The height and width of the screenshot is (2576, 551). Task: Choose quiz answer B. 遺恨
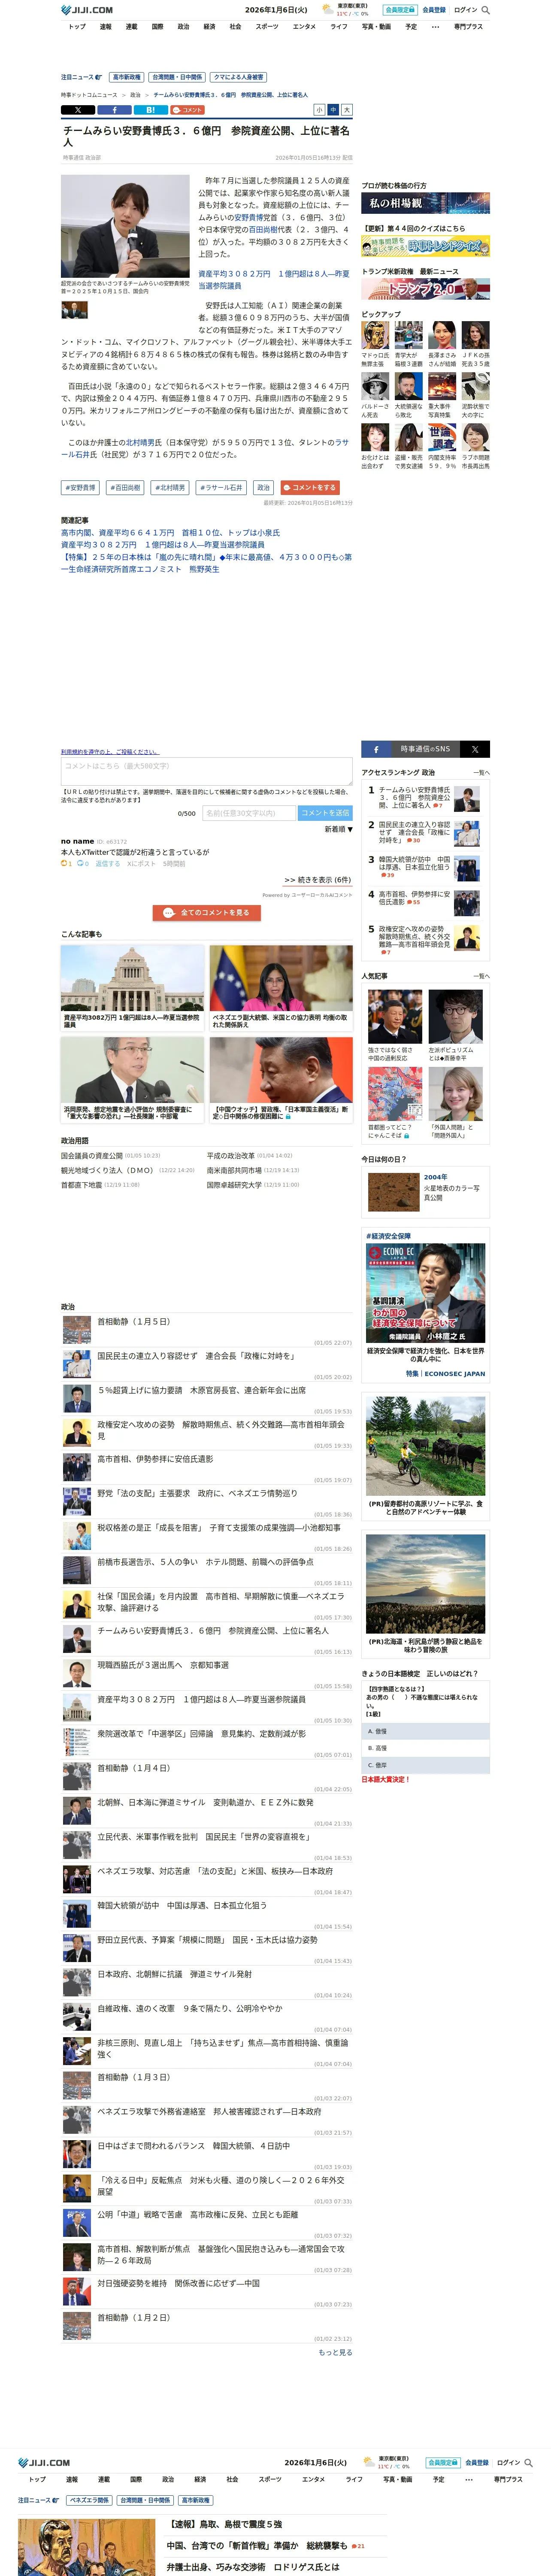click(x=425, y=1748)
